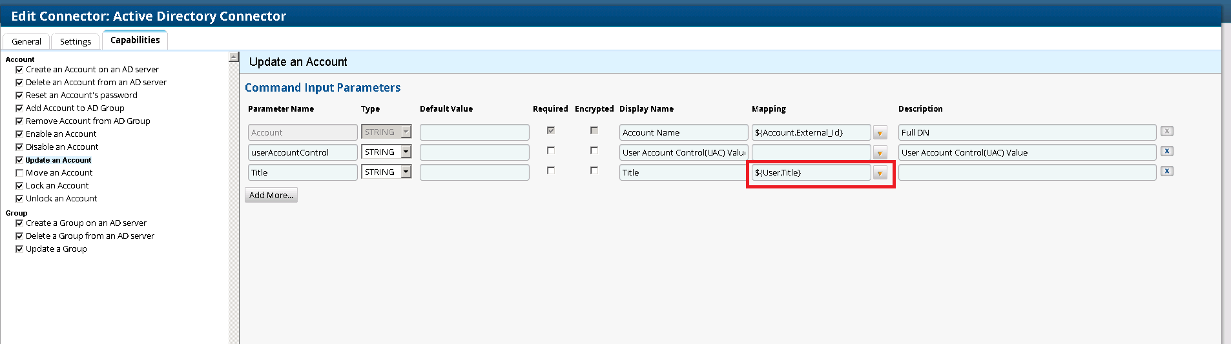
Task: Select Create a Group on an AD server label
Action: coord(86,223)
